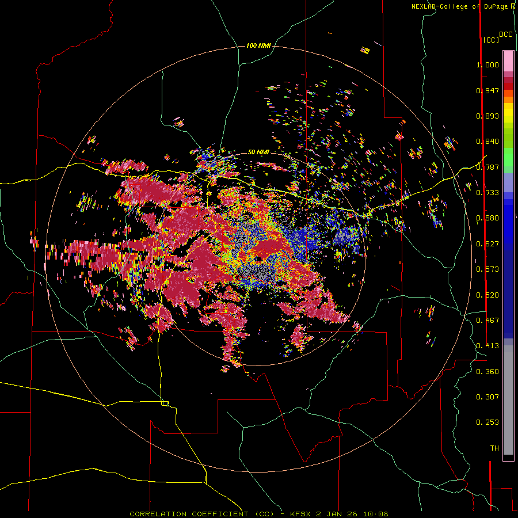Click the TH threshold label on the legend
The width and height of the screenshot is (518, 518).
(494, 448)
